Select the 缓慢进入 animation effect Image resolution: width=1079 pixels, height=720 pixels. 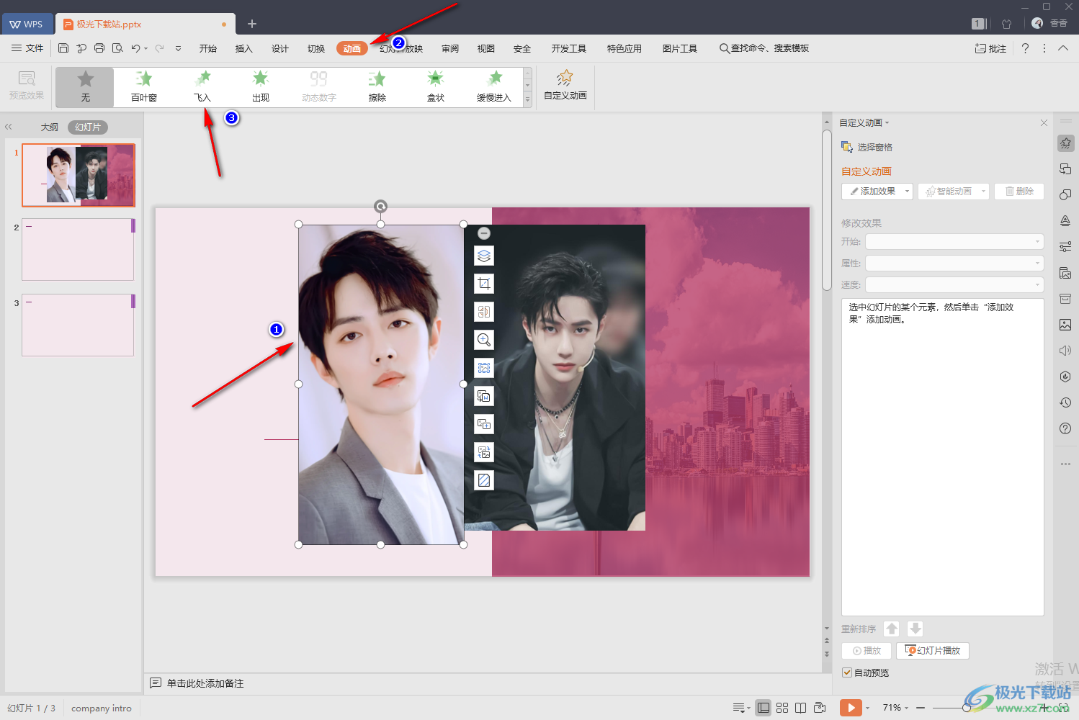[x=494, y=87]
